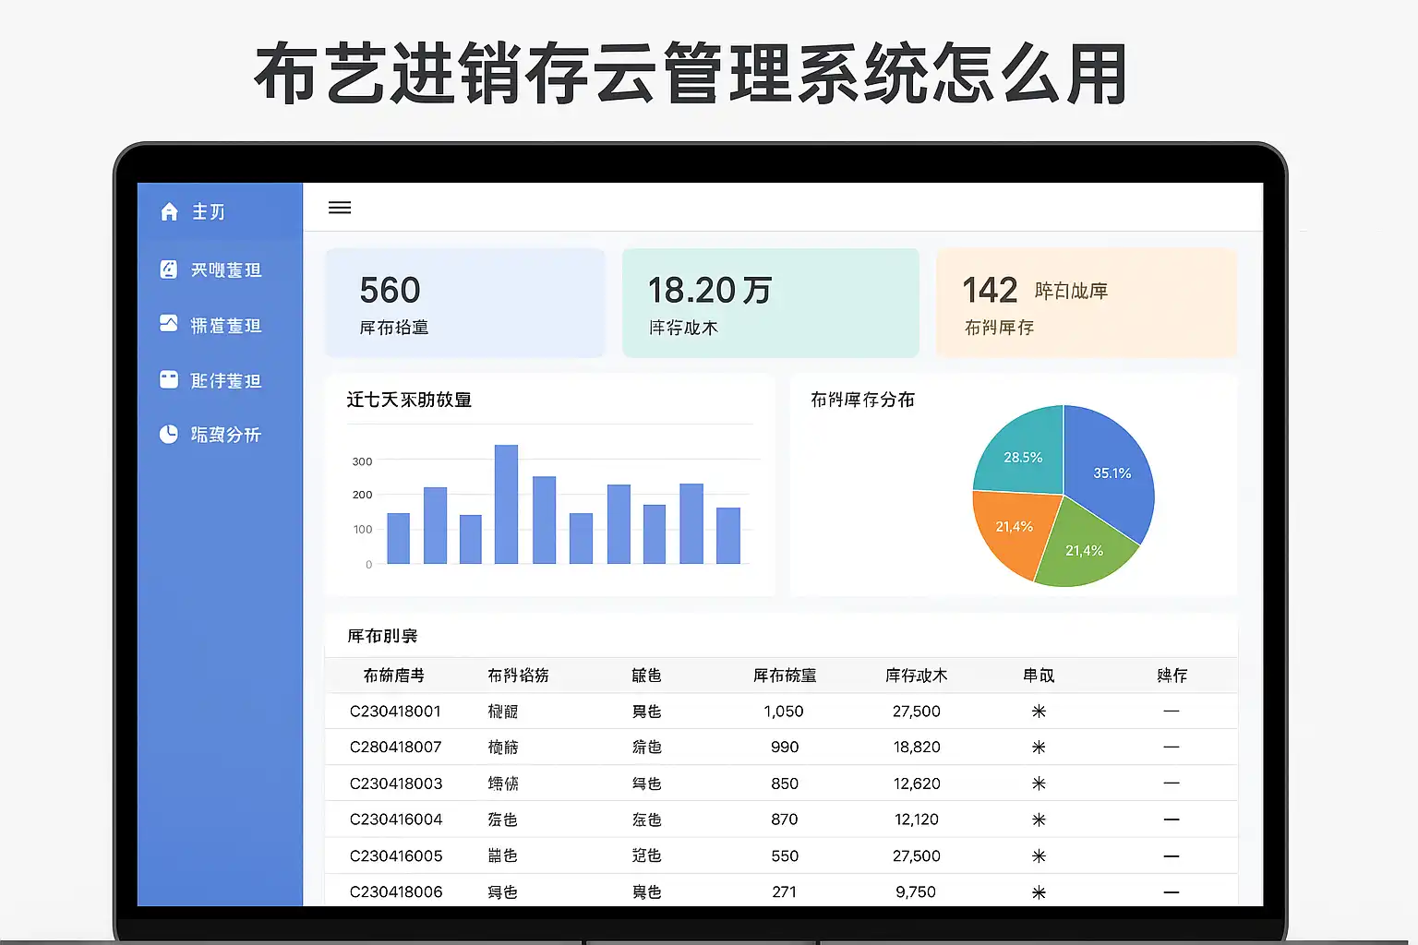1418x945 pixels.
Task: Click the pie chart sidebar icon
Action: click(x=168, y=434)
